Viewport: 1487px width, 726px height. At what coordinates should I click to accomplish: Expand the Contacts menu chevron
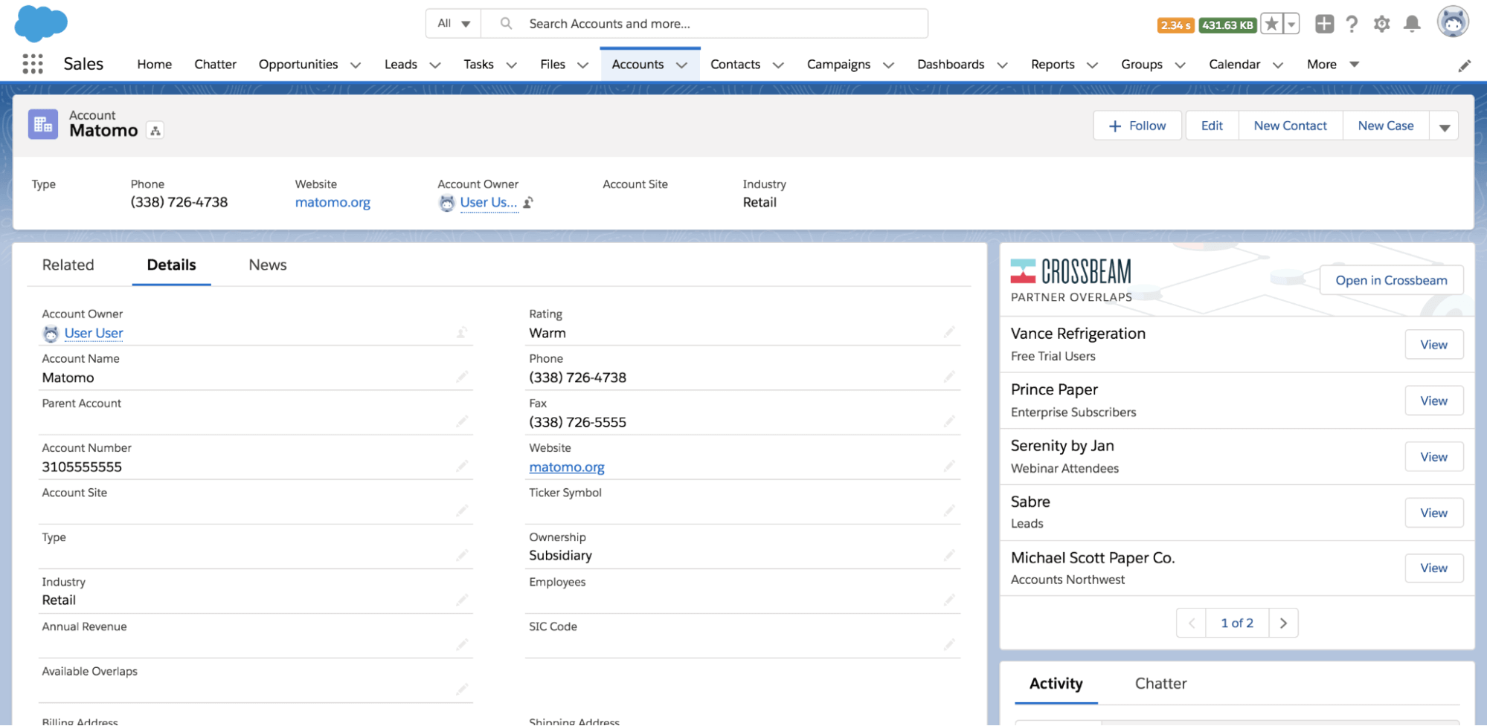tap(778, 65)
